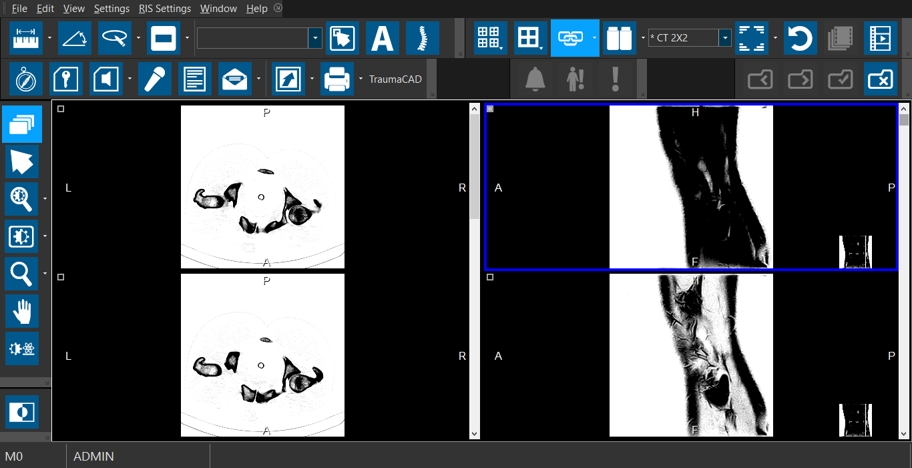This screenshot has height=468, width=912.
Task: Toggle the invert image button in sidebar
Action: pyautogui.click(x=22, y=412)
